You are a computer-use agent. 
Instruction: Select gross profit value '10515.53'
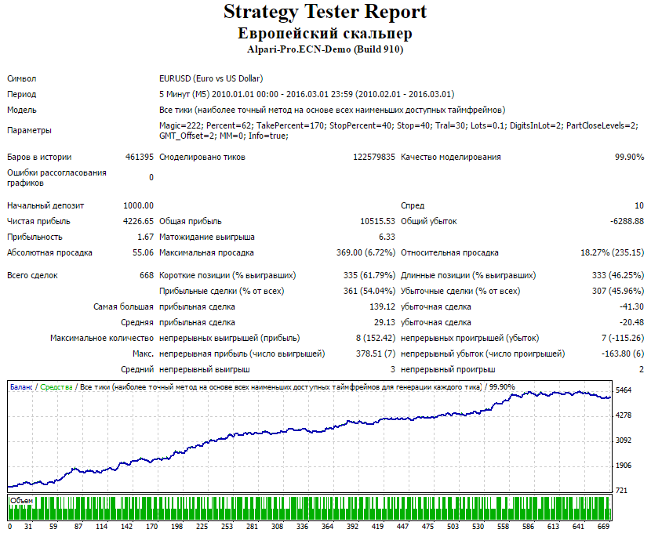(377, 221)
